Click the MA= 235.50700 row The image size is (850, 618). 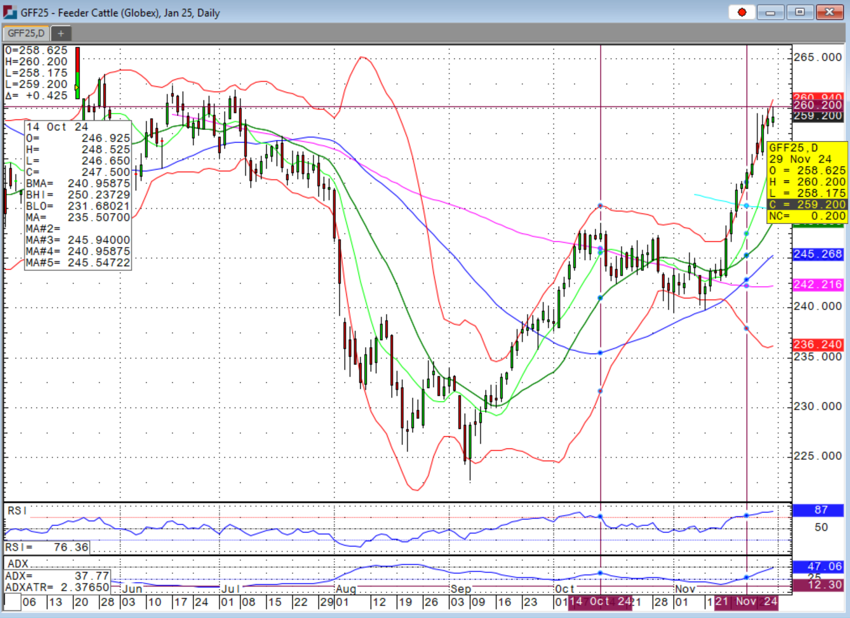pyautogui.click(x=78, y=218)
